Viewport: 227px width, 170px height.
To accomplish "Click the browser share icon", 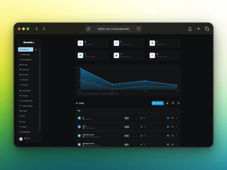I will click(190, 29).
